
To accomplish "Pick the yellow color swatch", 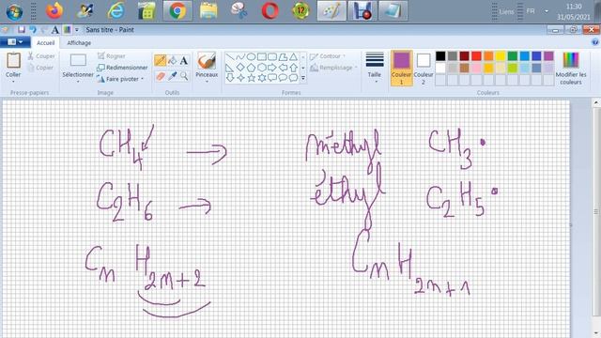I will click(501, 56).
